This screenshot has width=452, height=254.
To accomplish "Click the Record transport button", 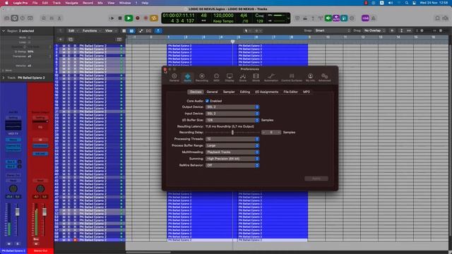I will (138, 18).
